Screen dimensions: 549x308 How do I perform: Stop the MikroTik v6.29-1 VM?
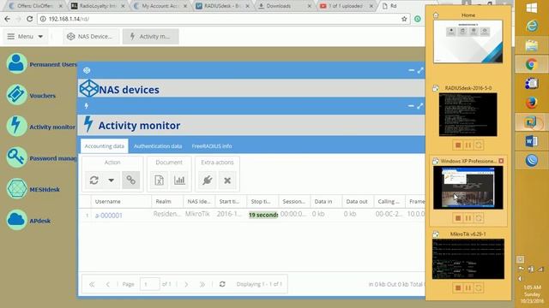click(x=457, y=287)
